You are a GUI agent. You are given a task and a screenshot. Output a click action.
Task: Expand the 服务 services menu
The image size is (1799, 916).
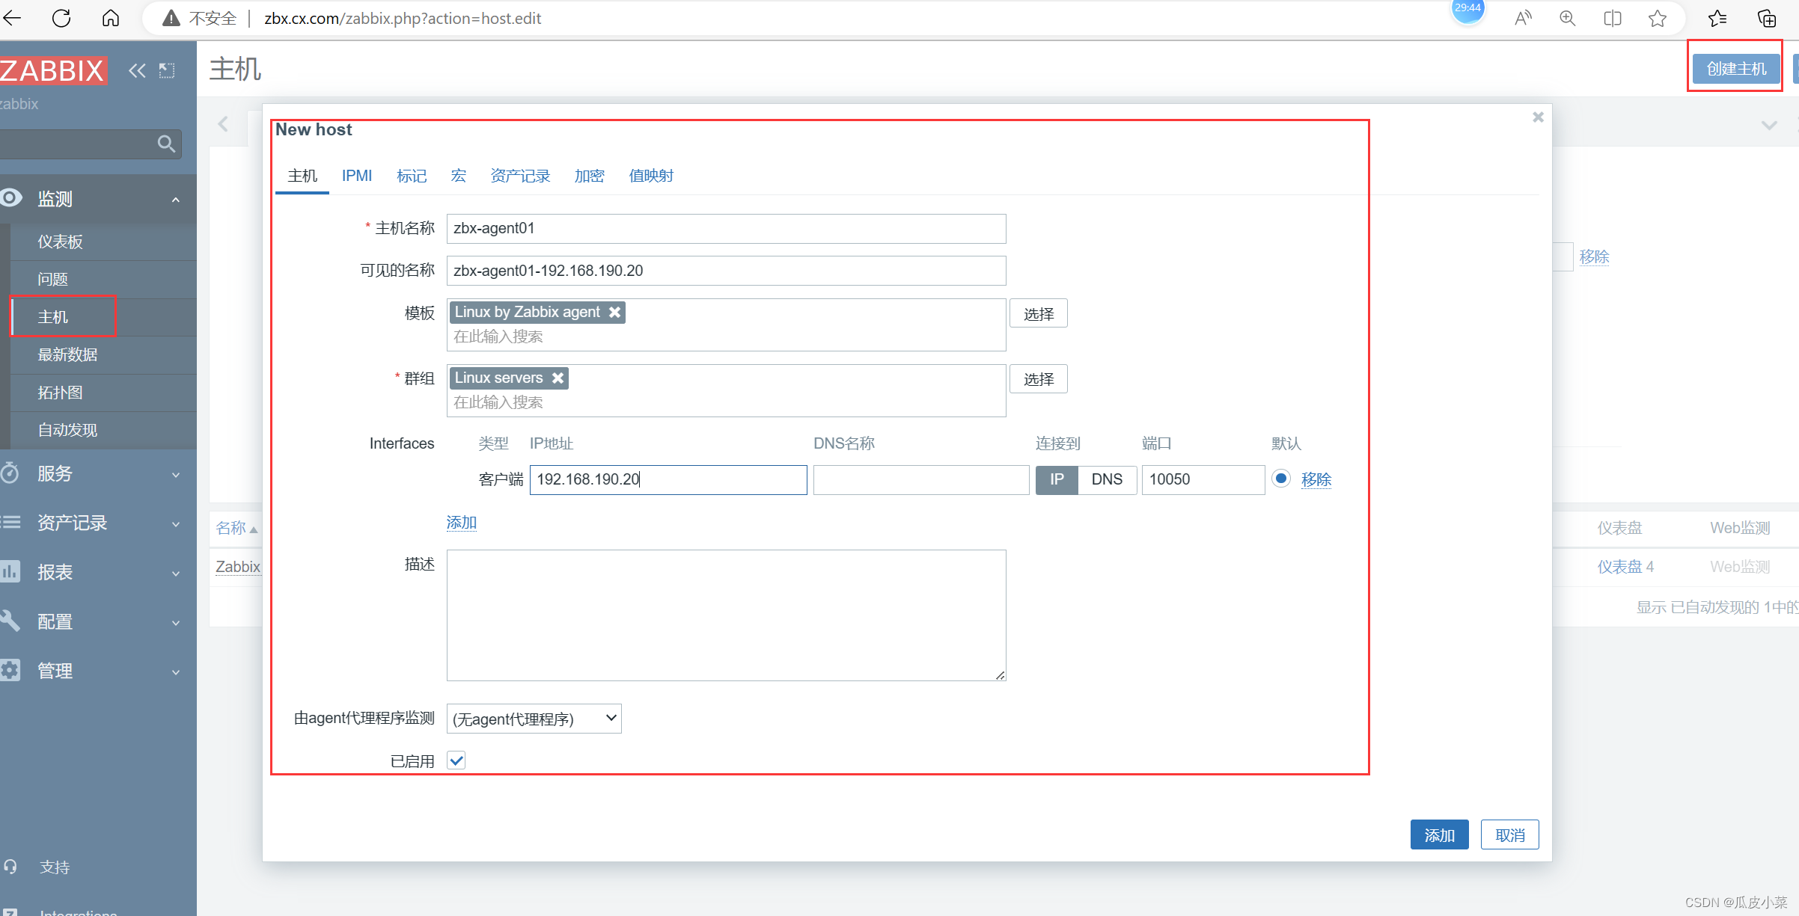(x=176, y=474)
